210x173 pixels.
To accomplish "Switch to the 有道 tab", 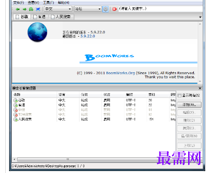I will point(40,17).
